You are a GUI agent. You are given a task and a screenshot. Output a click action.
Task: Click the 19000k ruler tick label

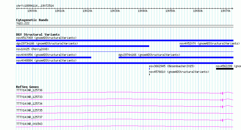(x=32, y=11)
